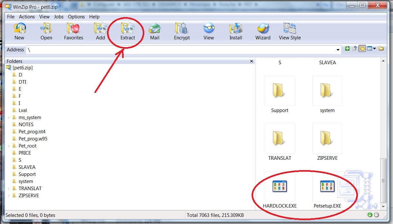Select folder S in the tree
Screen dimensions: 393x224
click(x=20, y=160)
